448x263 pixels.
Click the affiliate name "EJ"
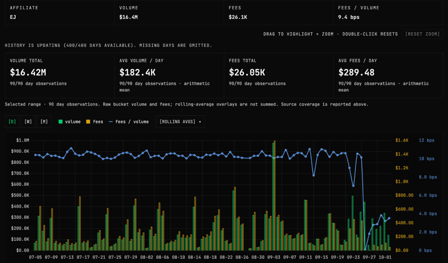pyautogui.click(x=13, y=17)
